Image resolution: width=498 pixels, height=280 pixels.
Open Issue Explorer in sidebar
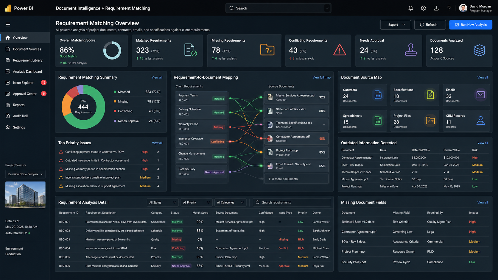pos(25,83)
